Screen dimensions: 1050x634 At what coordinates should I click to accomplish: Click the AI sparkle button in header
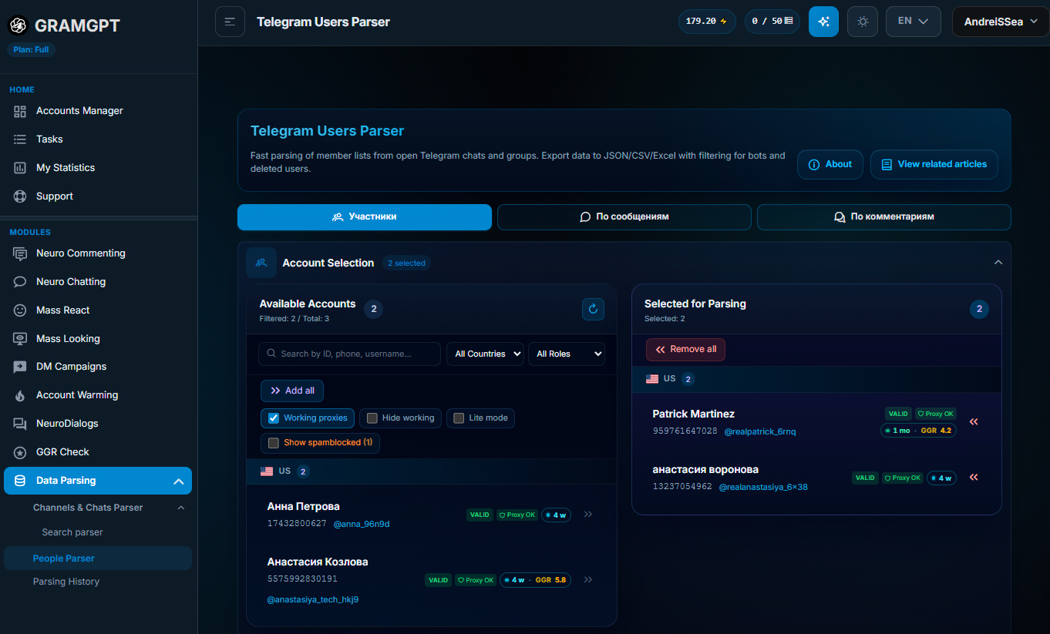(x=823, y=22)
